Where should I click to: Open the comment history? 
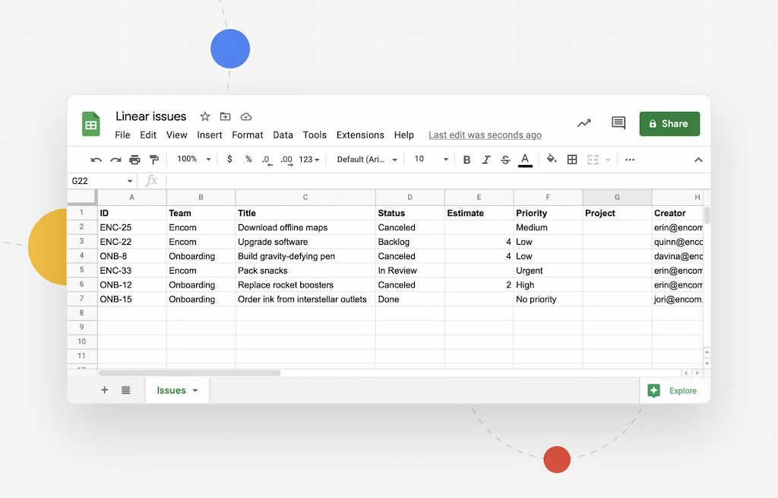tap(618, 123)
